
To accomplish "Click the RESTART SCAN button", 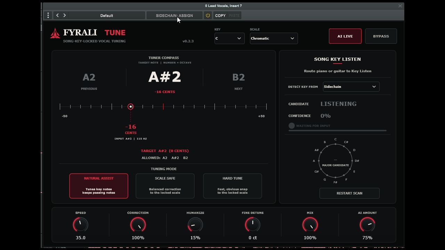I will (349, 193).
